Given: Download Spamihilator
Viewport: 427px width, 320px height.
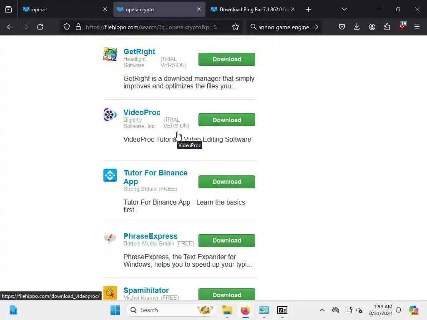Looking at the screenshot, I should point(226,295).
